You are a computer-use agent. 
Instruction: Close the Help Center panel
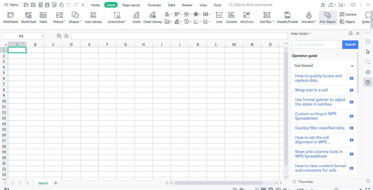coord(358,33)
